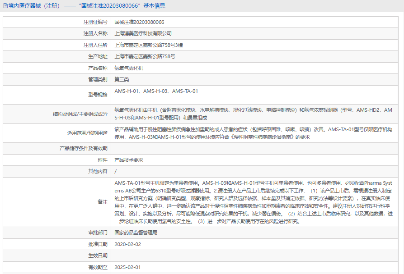Click the 生效日期 label
Image resolution: width=404 pixels, height=274 pixels.
(x=98, y=256)
